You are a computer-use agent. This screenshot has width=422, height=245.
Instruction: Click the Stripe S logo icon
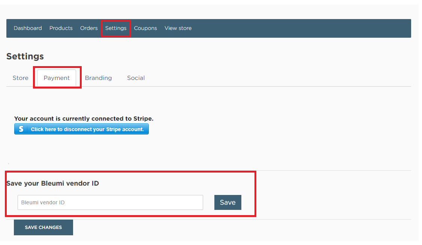[x=21, y=129]
